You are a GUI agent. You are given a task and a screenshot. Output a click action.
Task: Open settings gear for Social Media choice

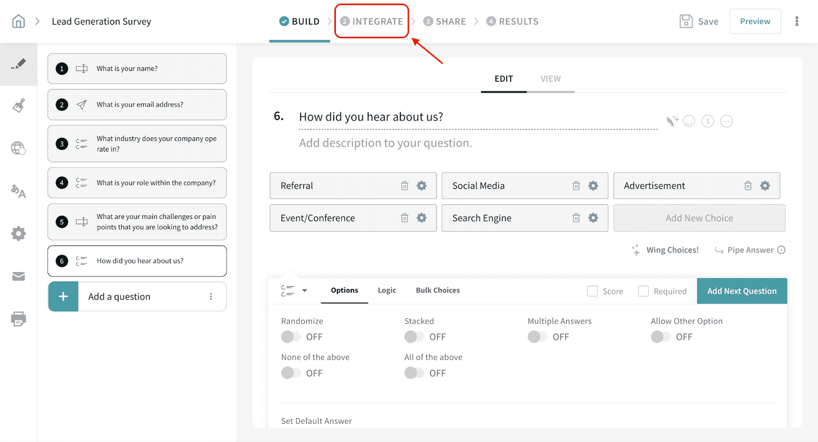[593, 186]
